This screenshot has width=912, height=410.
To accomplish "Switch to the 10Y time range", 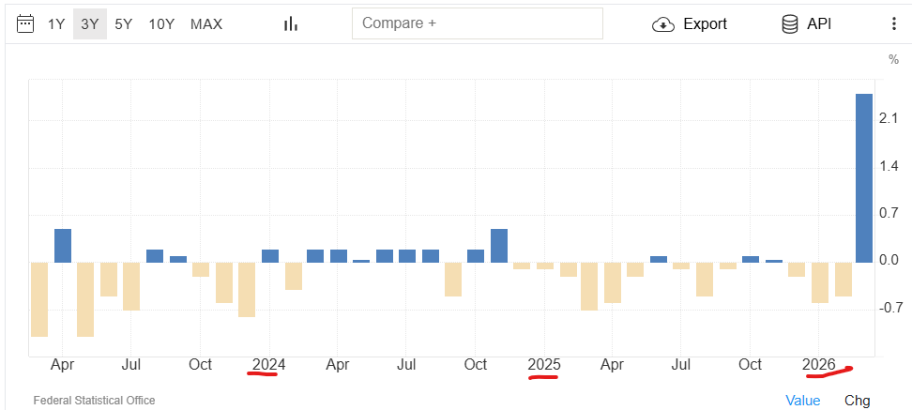I will [x=161, y=24].
